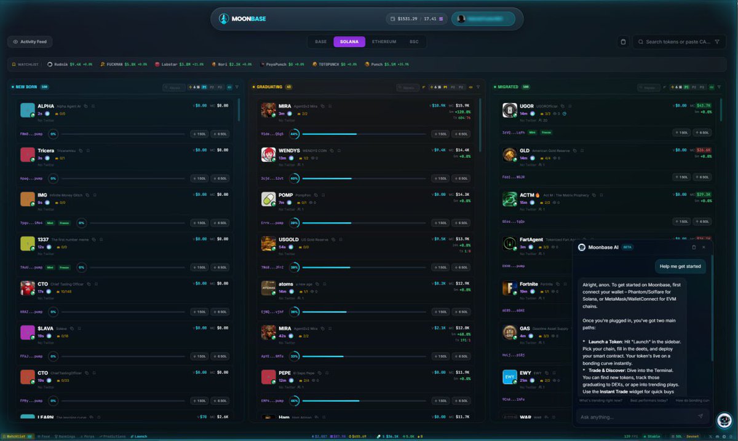738x441 pixels.
Task: Buy 6 SOL of Tricera
Action: (220, 178)
